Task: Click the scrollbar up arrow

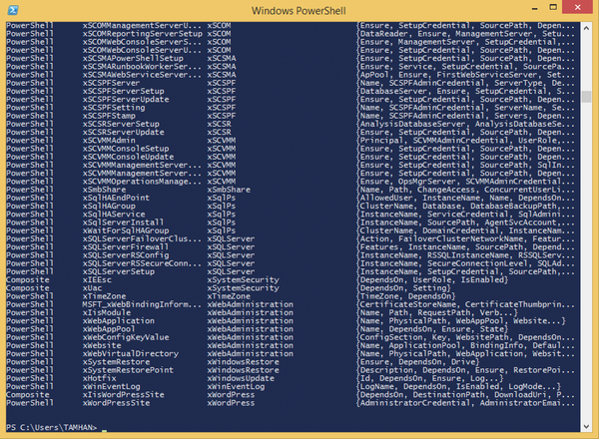Action: [586, 28]
